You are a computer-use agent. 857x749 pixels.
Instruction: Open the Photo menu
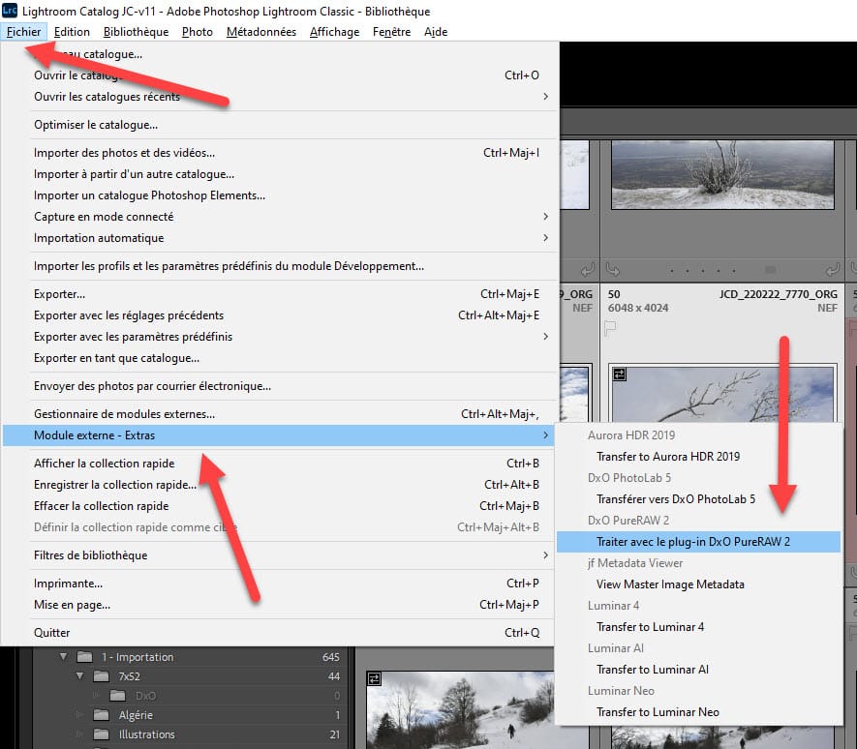(x=198, y=32)
